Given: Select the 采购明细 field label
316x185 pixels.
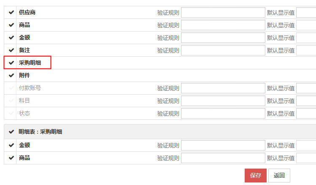Looking at the screenshot, I should click(30, 63).
